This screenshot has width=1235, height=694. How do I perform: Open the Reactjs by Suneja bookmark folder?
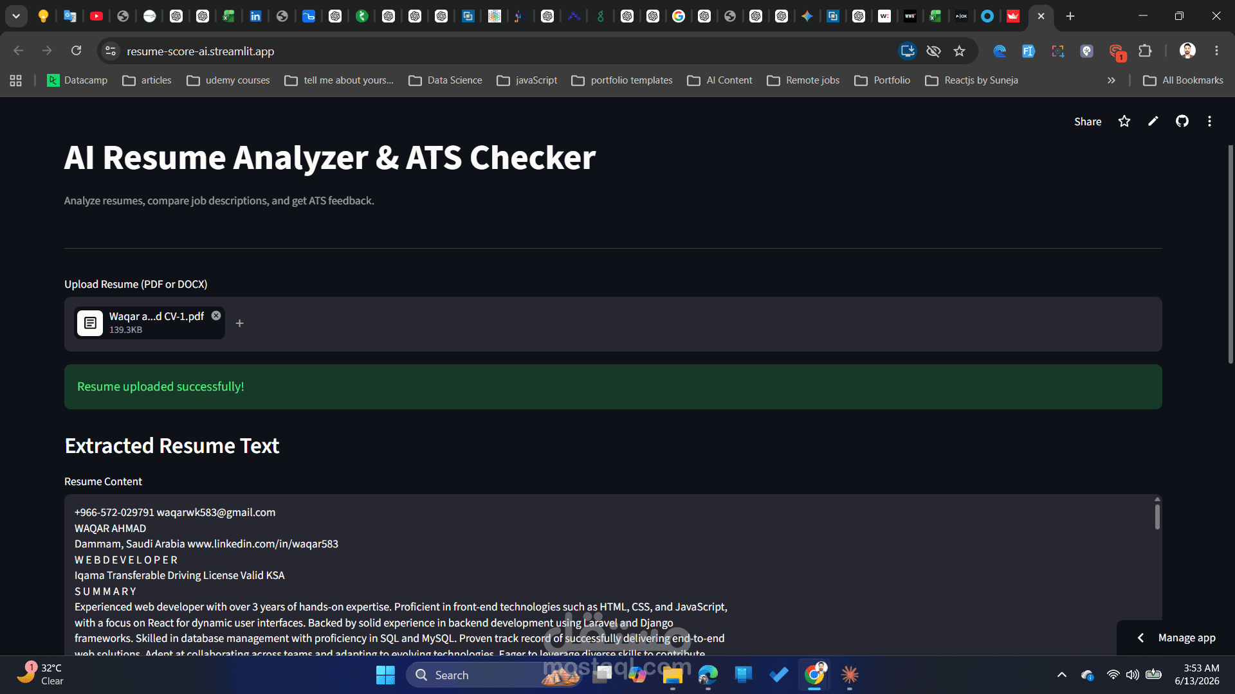coord(971,80)
